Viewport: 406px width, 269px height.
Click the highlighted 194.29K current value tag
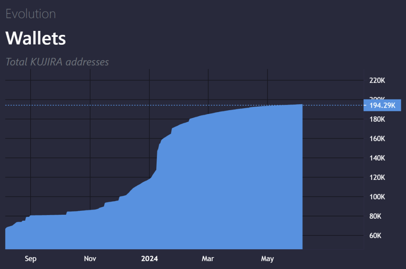tap(382, 105)
